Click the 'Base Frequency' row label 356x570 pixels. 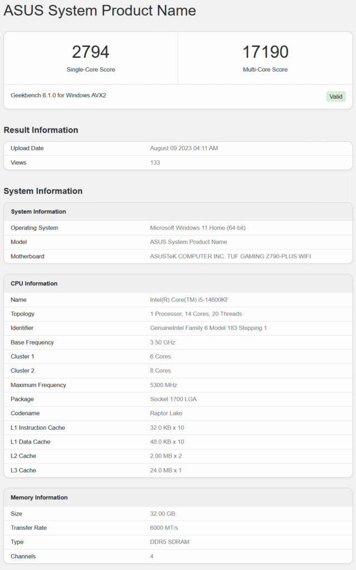coord(32,342)
